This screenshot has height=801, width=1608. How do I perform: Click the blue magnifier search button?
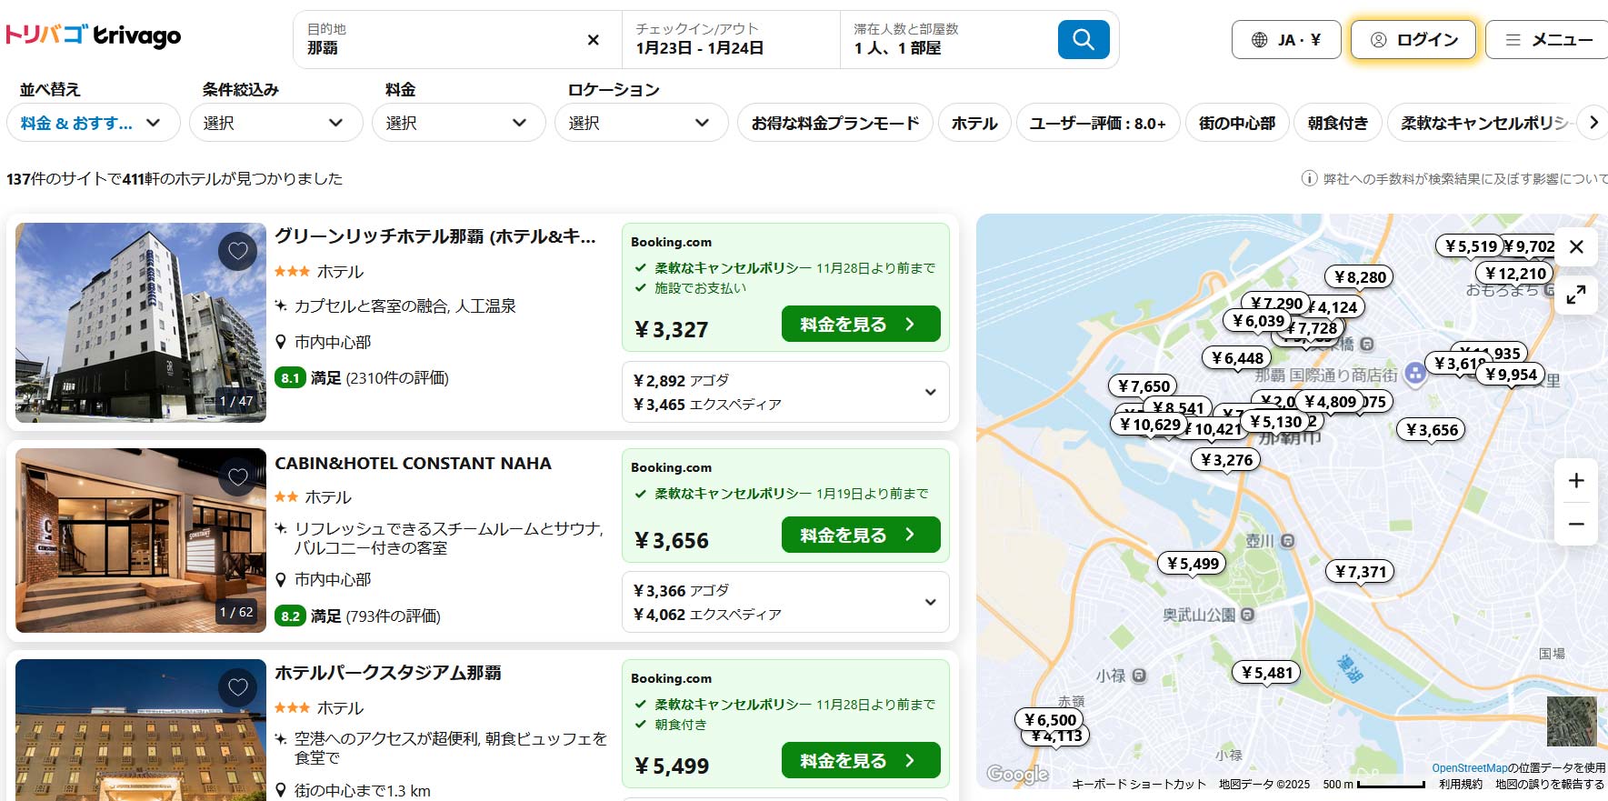1083,39
